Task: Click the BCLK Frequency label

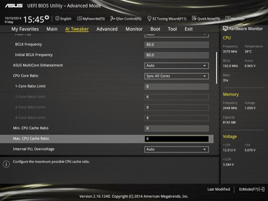Action: click(x=28, y=44)
